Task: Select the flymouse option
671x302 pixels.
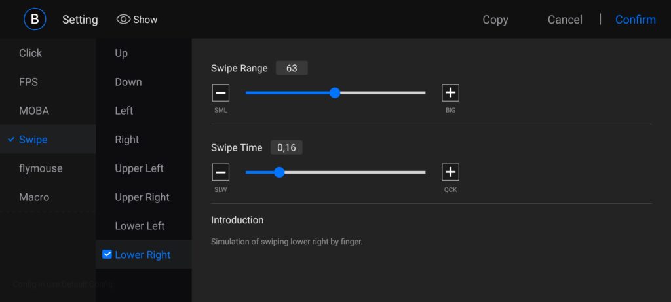Action: pos(41,168)
